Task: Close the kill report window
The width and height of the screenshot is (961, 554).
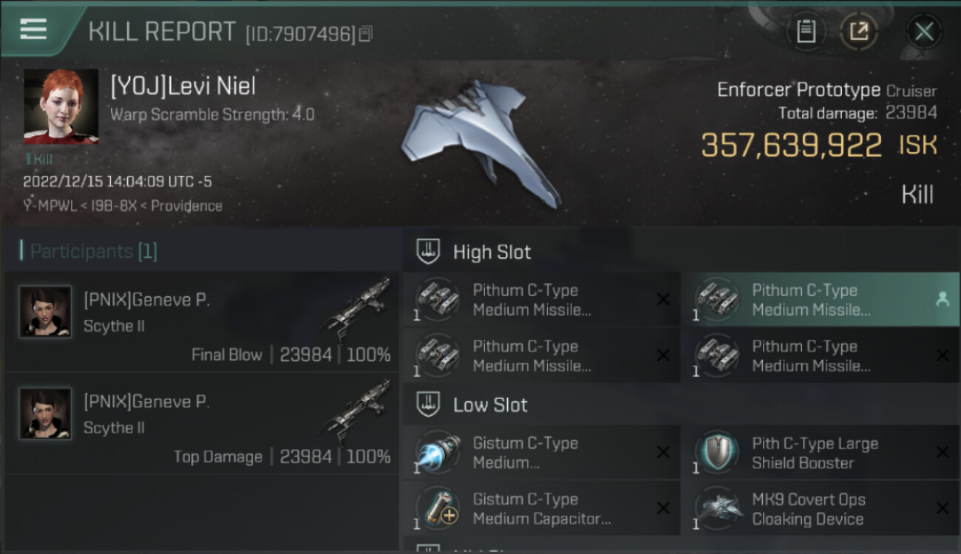Action: [924, 32]
